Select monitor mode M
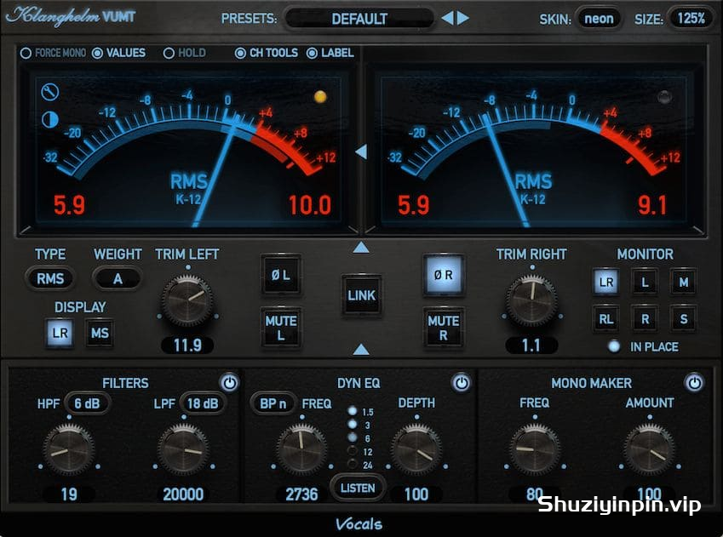 [683, 282]
